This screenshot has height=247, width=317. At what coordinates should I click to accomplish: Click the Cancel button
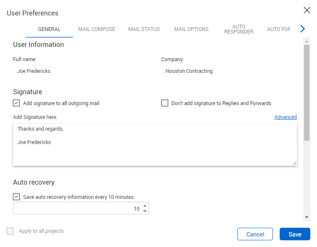tap(255, 234)
